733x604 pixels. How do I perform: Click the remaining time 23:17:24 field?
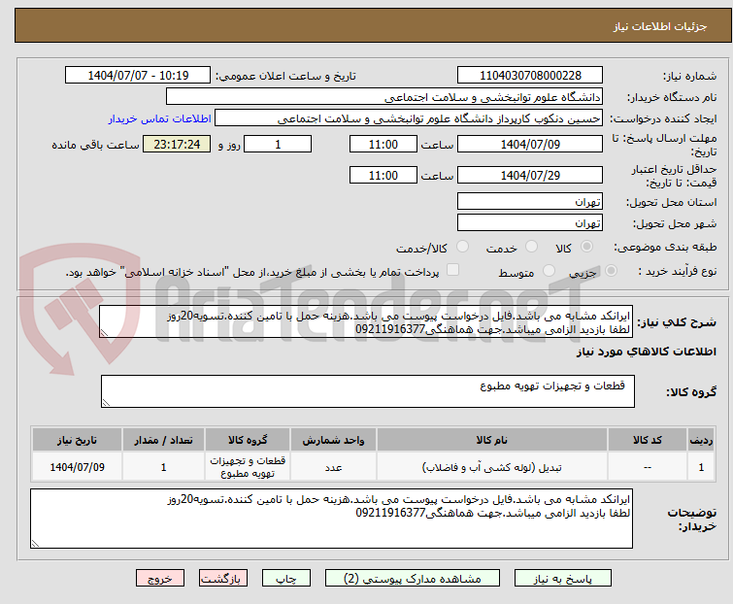point(177,145)
